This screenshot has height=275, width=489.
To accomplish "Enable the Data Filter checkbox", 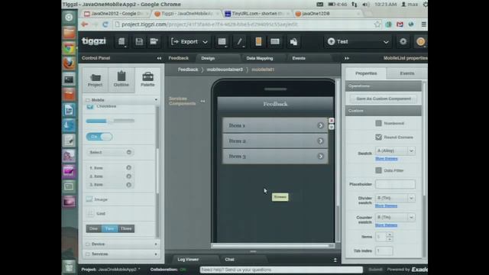I will (378, 170).
